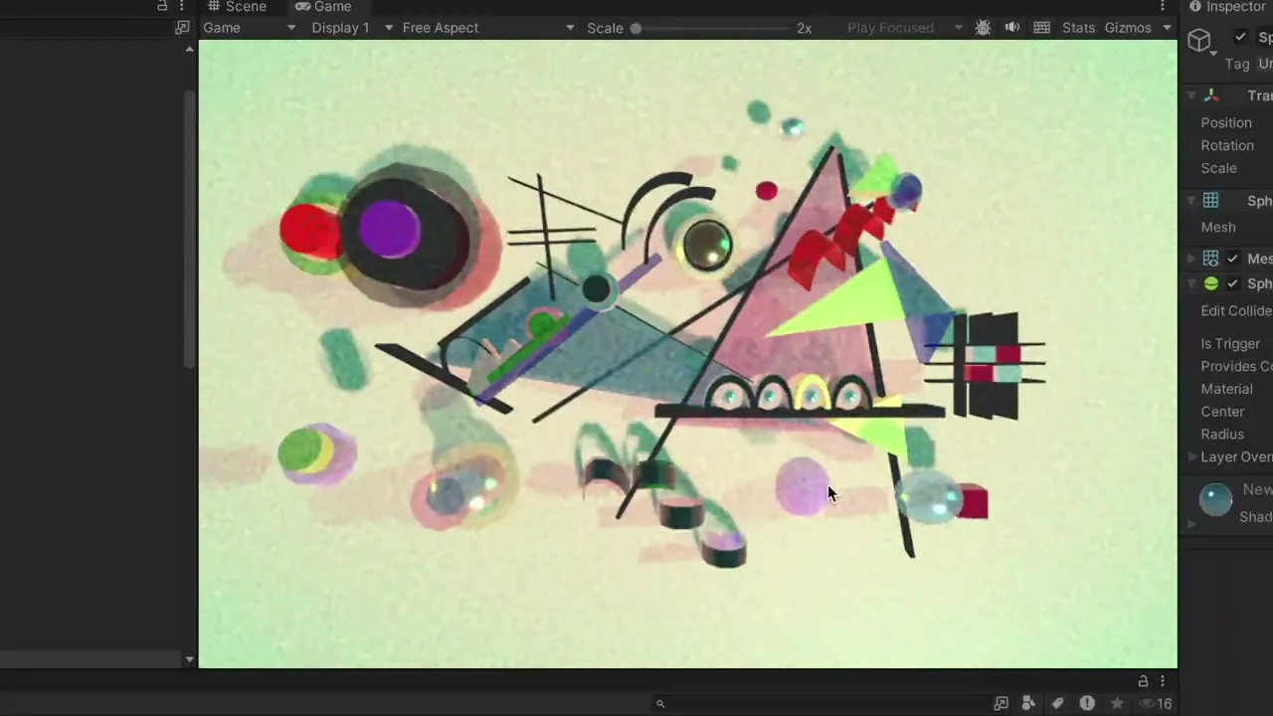Collapse the Sphere Collider component foldout
Image resolution: width=1273 pixels, height=716 pixels.
1191,284
